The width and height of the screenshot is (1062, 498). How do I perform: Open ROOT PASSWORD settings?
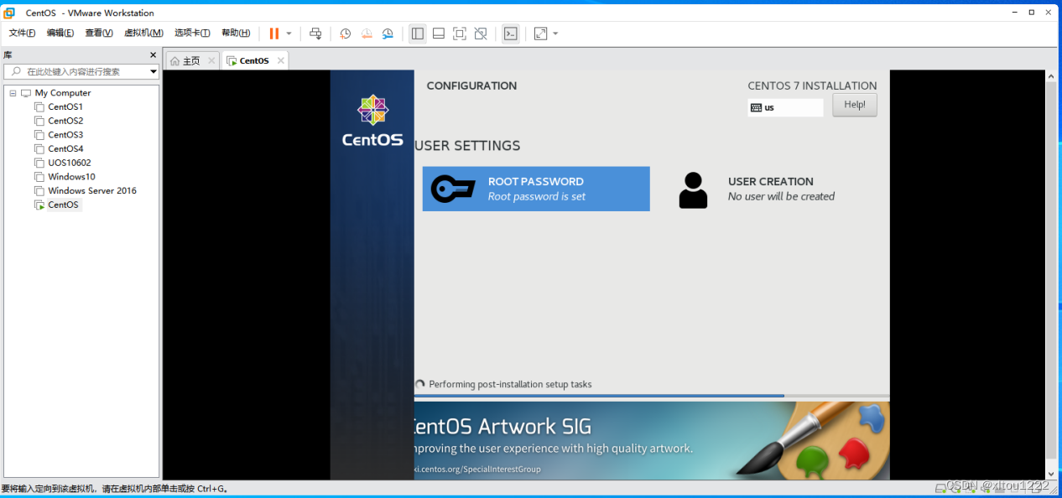tap(536, 189)
